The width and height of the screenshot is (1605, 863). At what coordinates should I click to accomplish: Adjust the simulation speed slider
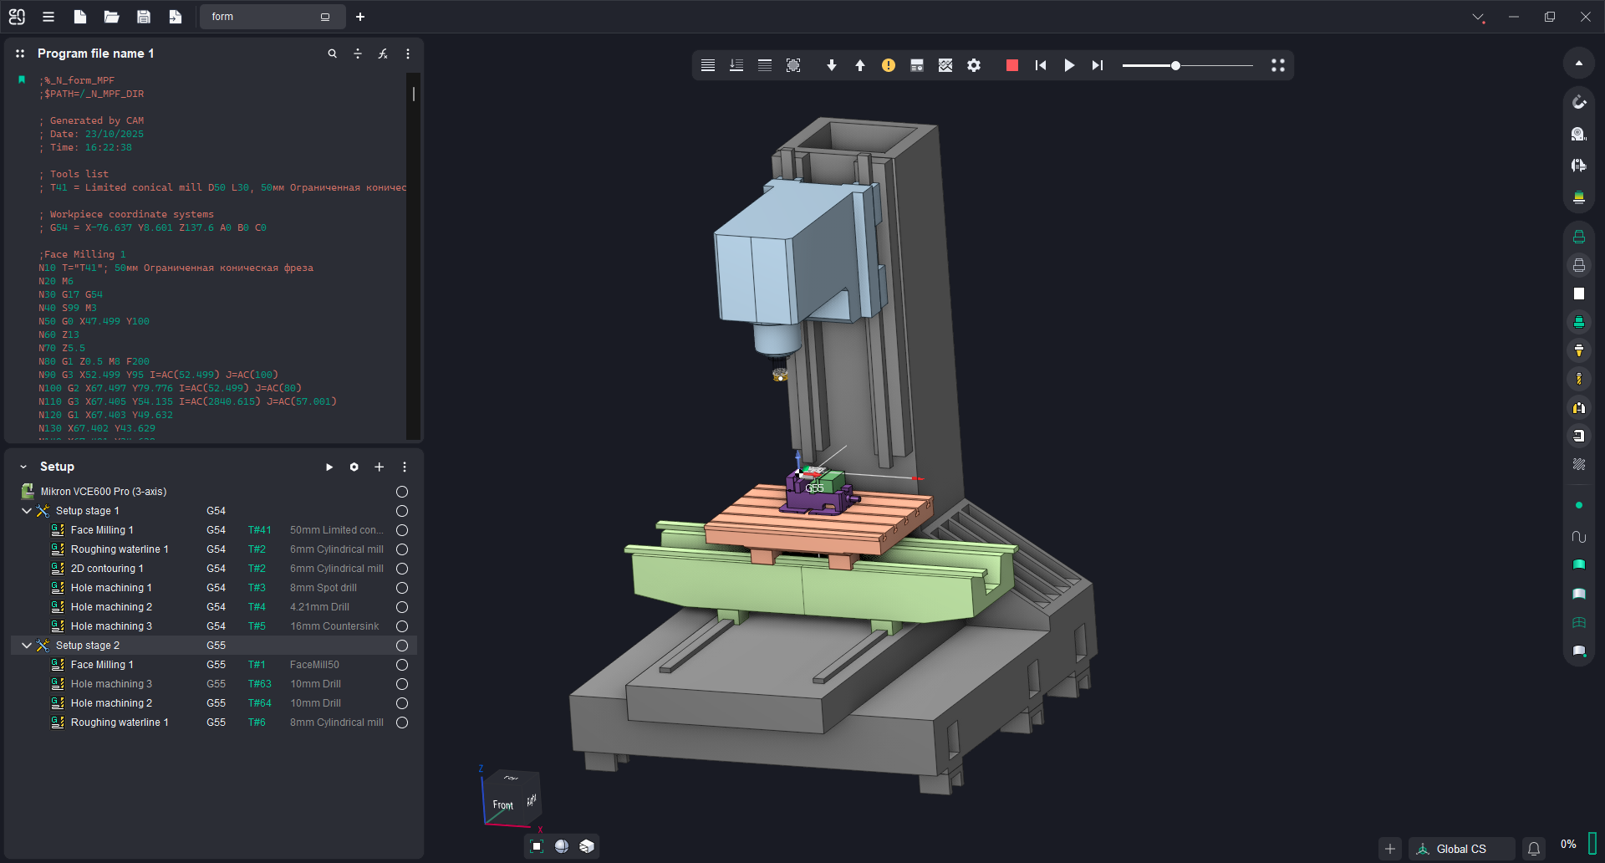(1175, 65)
